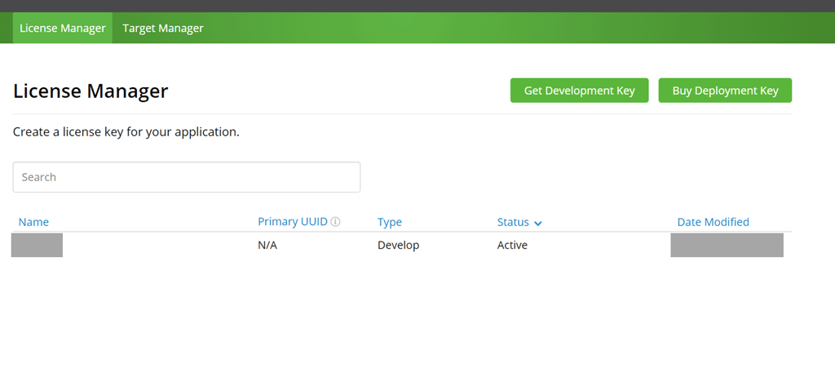Switch to the Target Manager tab

[163, 29]
